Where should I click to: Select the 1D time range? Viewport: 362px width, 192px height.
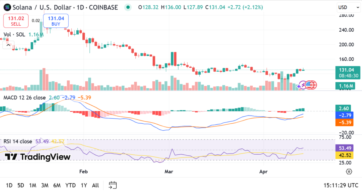point(9,185)
